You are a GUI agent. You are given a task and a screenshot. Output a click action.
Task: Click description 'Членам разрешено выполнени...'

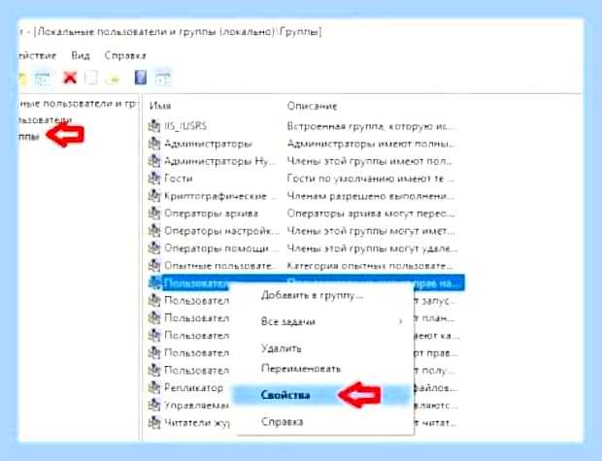(371, 196)
